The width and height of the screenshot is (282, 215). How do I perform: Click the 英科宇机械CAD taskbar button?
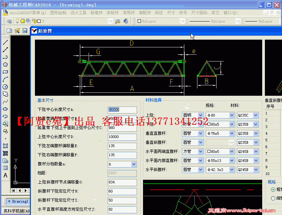coord(16,211)
